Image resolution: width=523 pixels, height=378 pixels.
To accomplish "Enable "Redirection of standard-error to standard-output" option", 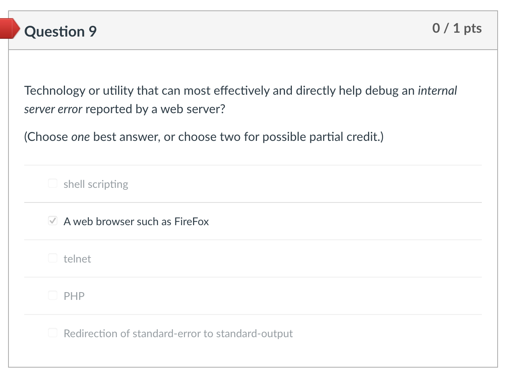I will (52, 333).
